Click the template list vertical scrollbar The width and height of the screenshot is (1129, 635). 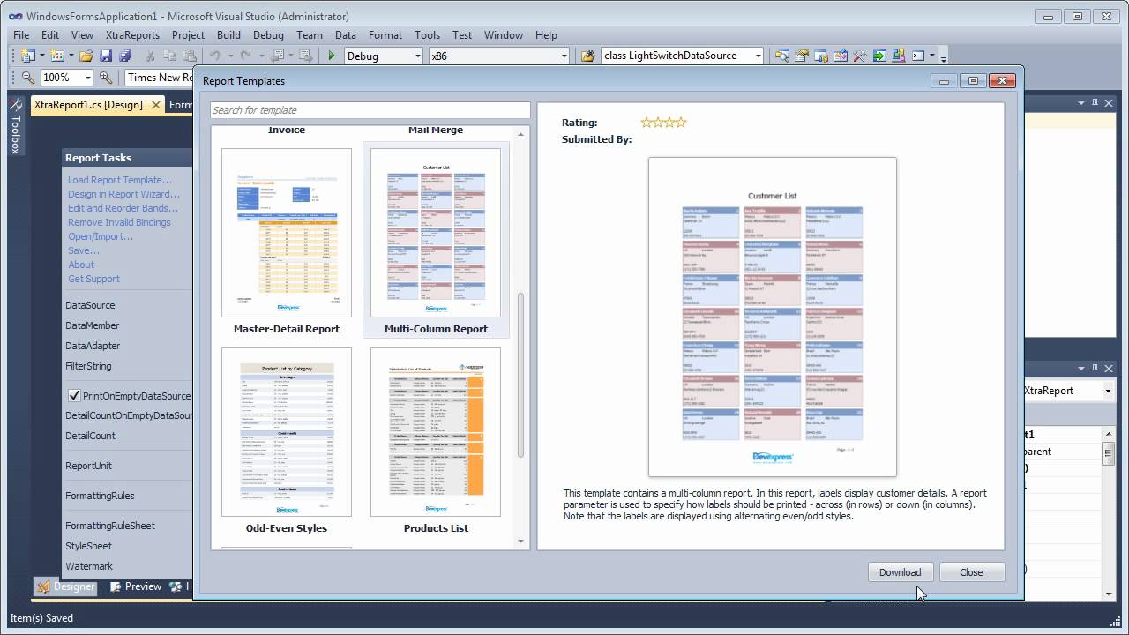520,375
